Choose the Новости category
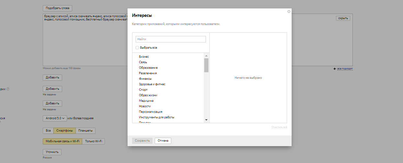 [145, 106]
